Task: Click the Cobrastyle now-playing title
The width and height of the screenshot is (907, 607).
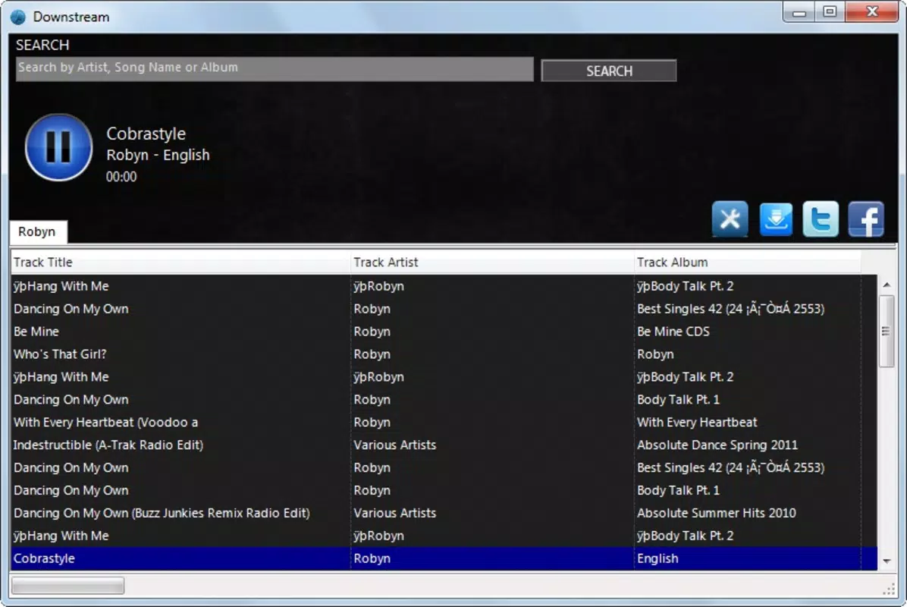Action: tap(146, 134)
